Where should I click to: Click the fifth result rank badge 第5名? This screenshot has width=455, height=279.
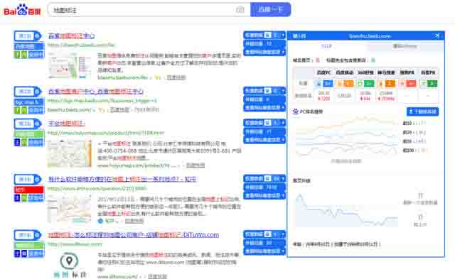28,235
